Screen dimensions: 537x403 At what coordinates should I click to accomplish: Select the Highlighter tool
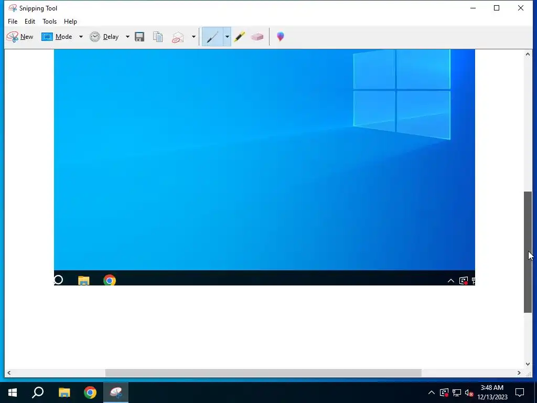(x=240, y=37)
